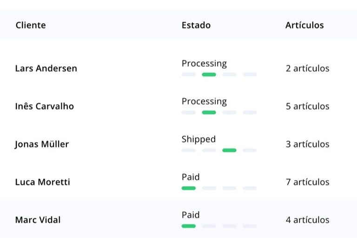Image resolution: width=357 pixels, height=250 pixels.
Task: Click Lars Andersen's Processing status label
Action: pyautogui.click(x=204, y=63)
